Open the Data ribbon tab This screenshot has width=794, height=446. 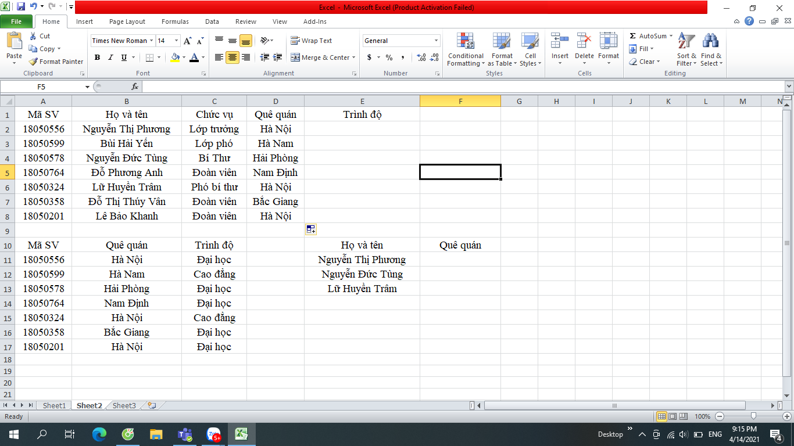[x=212, y=21]
